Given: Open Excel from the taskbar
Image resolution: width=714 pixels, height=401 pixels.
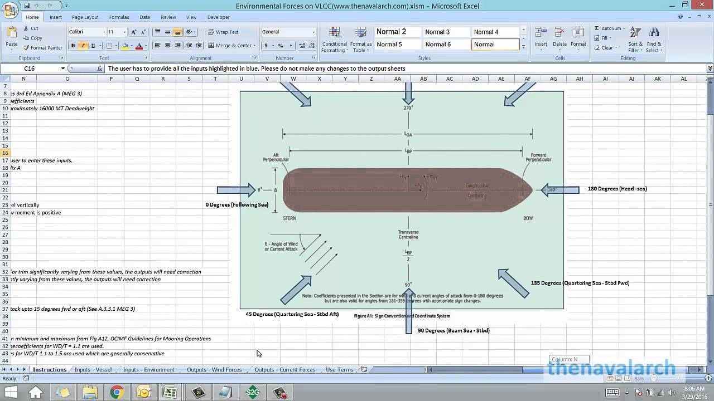Looking at the screenshot, I should [x=170, y=393].
